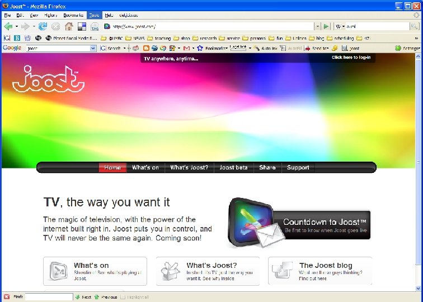
Task: Open the highlighted Tools menu
Action: tap(94, 15)
